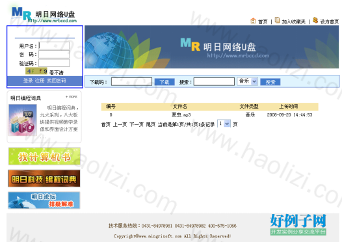Click the 明日论坛 排疑解难 banner
This screenshot has width=342, height=242.
click(x=44, y=200)
